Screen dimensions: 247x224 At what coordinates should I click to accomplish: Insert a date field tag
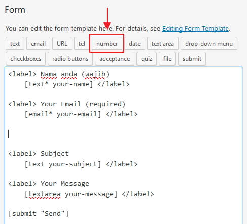coord(135,44)
